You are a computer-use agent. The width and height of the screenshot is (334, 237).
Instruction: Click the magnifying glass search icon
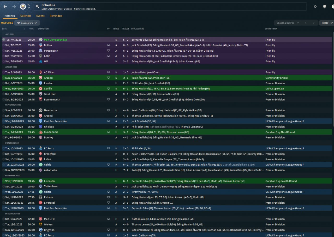coord(38,7)
